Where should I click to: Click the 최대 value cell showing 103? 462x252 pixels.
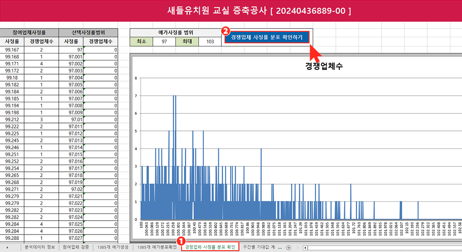(x=210, y=42)
